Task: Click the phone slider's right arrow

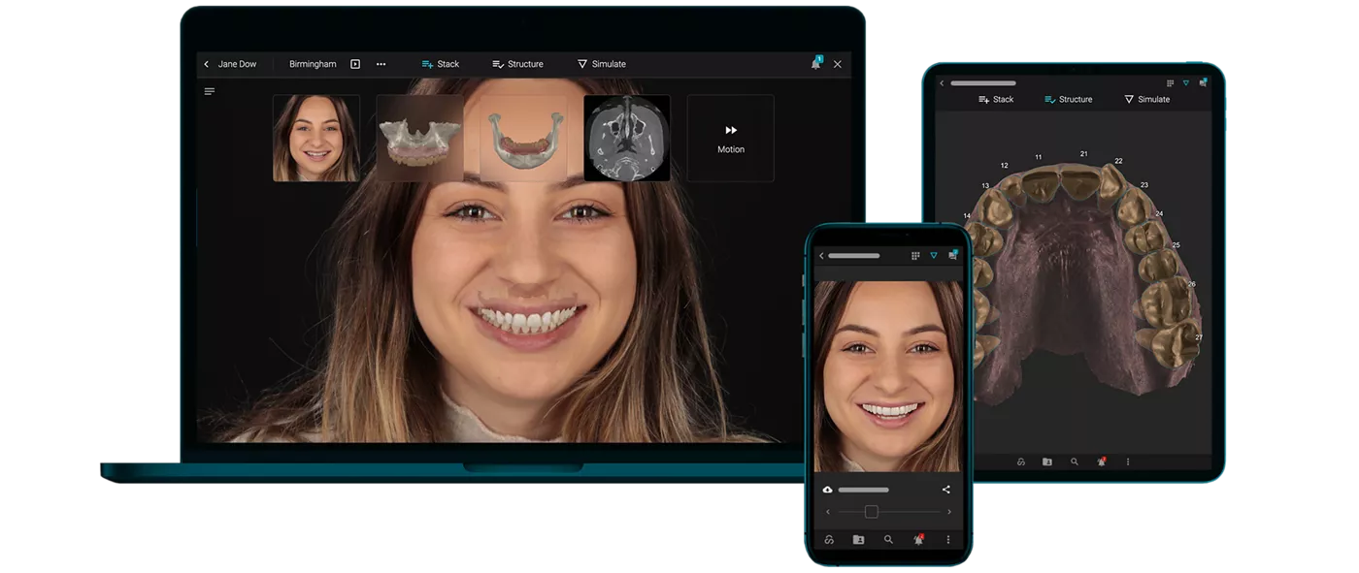Action: (948, 512)
